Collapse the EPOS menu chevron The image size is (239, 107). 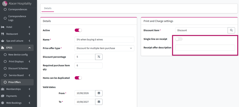(x=29, y=48)
